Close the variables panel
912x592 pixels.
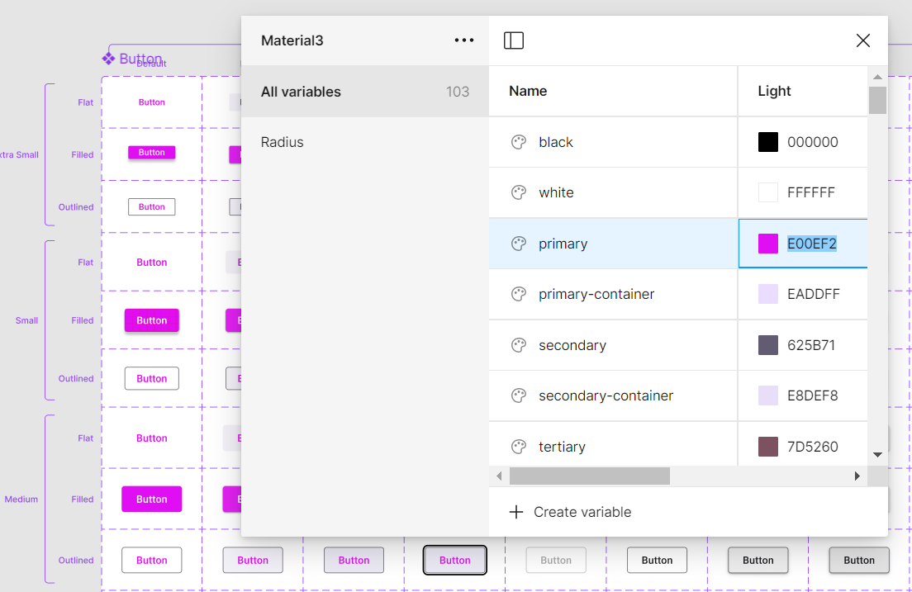[862, 40]
